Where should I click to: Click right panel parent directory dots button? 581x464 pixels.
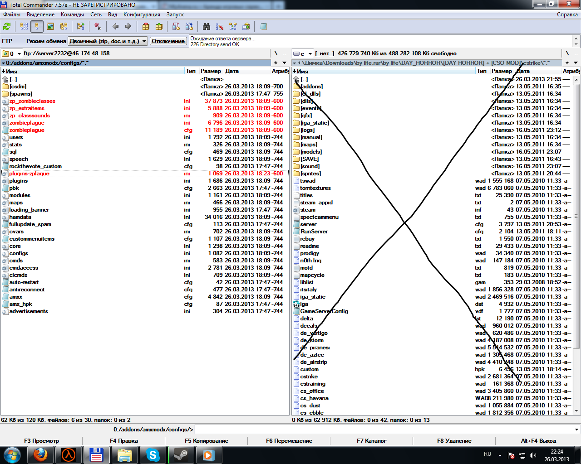point(576,53)
